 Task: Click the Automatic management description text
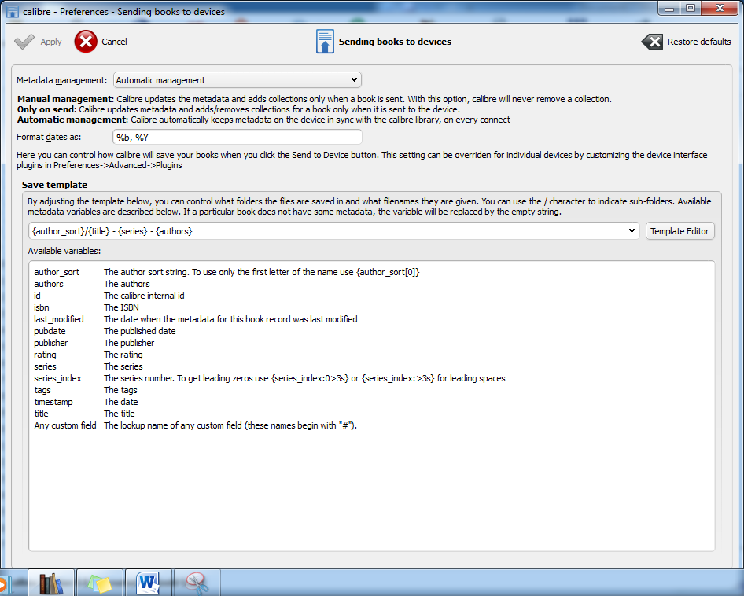[x=263, y=120]
